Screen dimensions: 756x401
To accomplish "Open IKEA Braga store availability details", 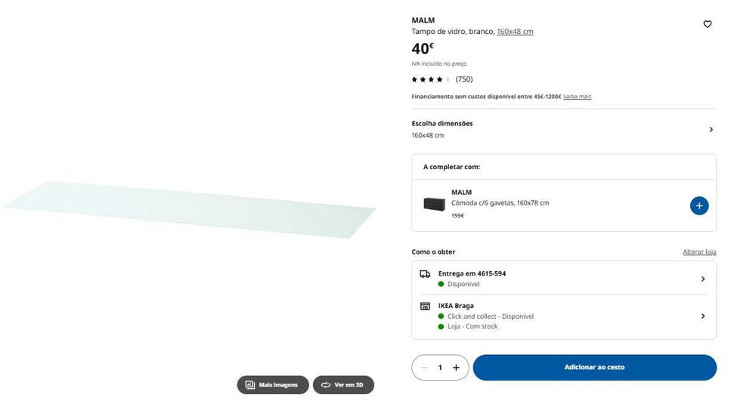I will [x=702, y=316].
